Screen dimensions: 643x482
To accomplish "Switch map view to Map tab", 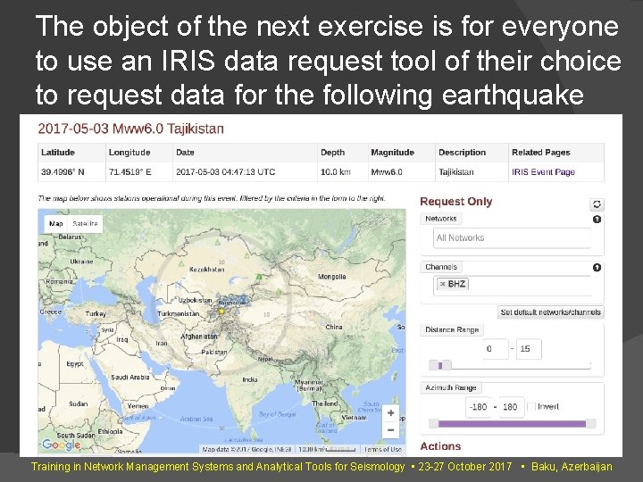I will click(55, 224).
